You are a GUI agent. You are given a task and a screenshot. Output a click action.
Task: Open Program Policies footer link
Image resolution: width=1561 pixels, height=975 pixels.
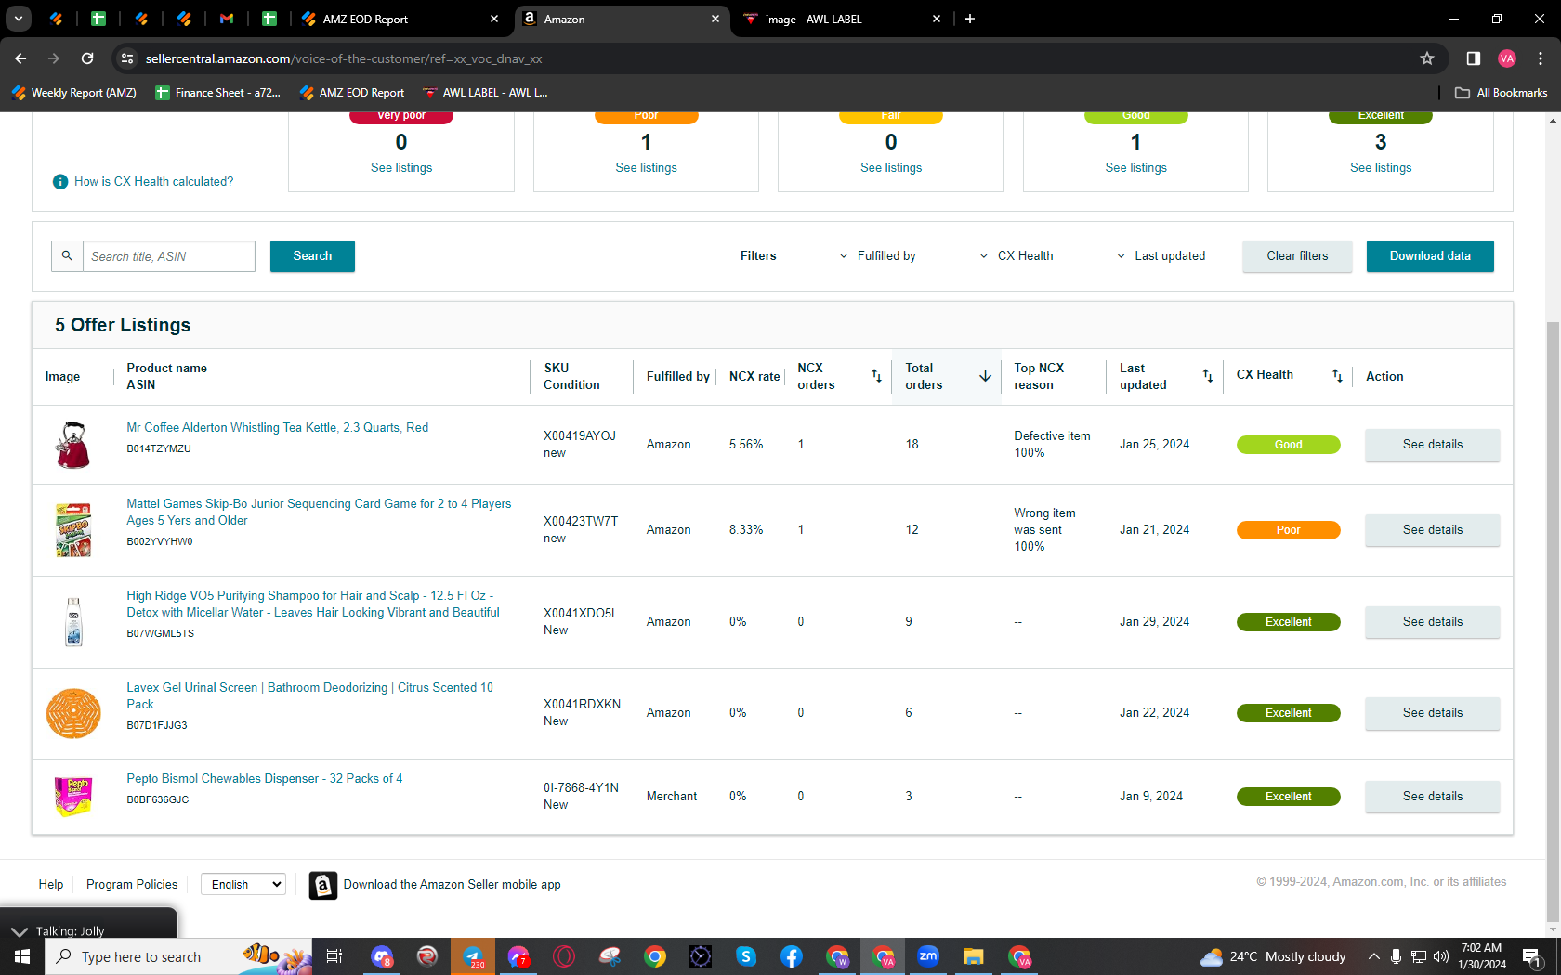(132, 885)
